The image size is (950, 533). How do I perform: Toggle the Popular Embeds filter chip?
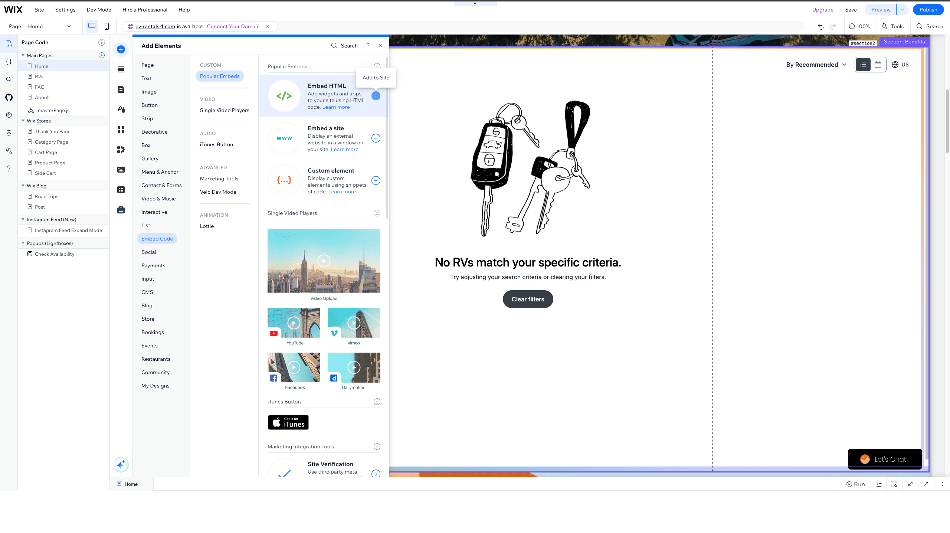coord(220,76)
